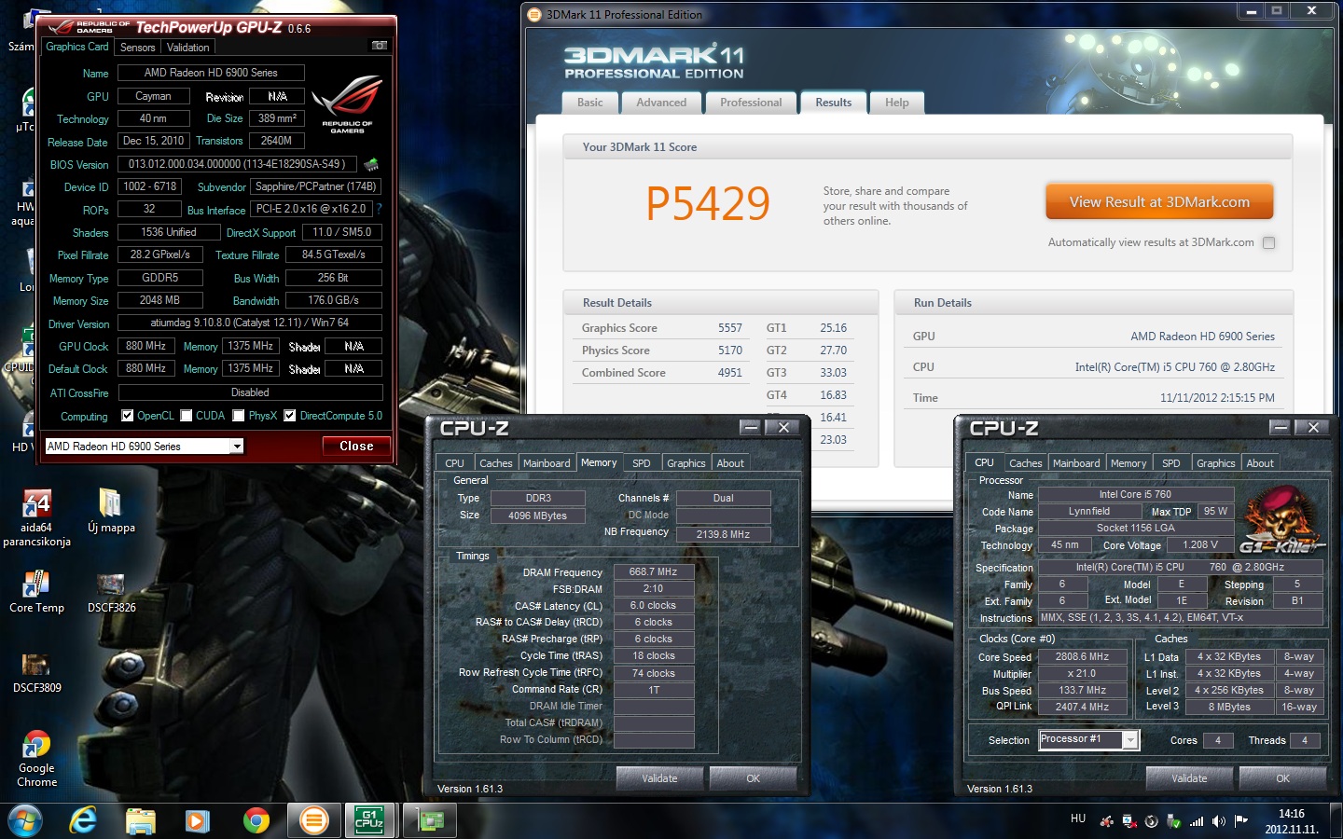
Task: Select the Results tab in 3DMark 11
Action: pos(834,103)
